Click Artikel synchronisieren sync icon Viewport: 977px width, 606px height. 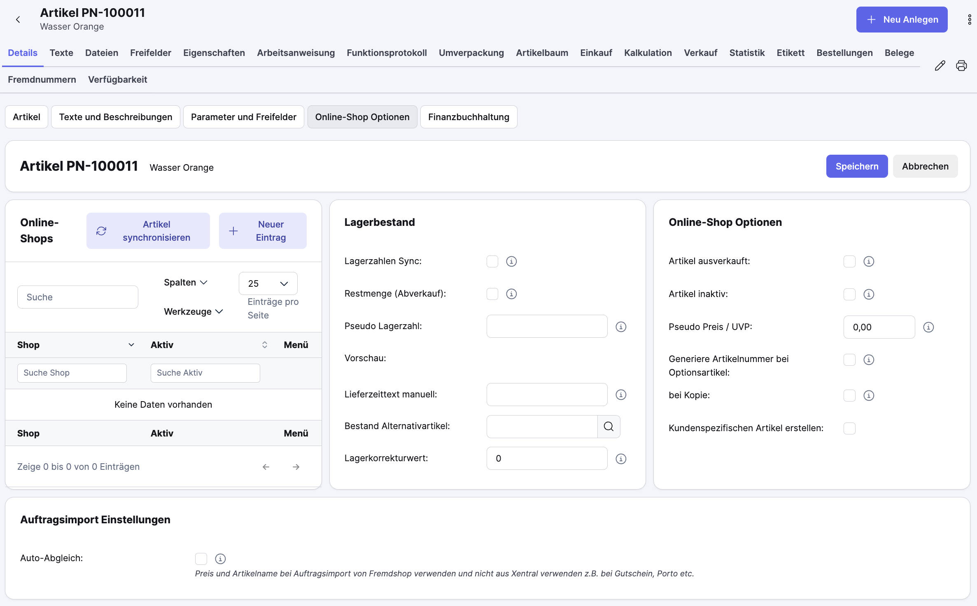pyautogui.click(x=102, y=230)
